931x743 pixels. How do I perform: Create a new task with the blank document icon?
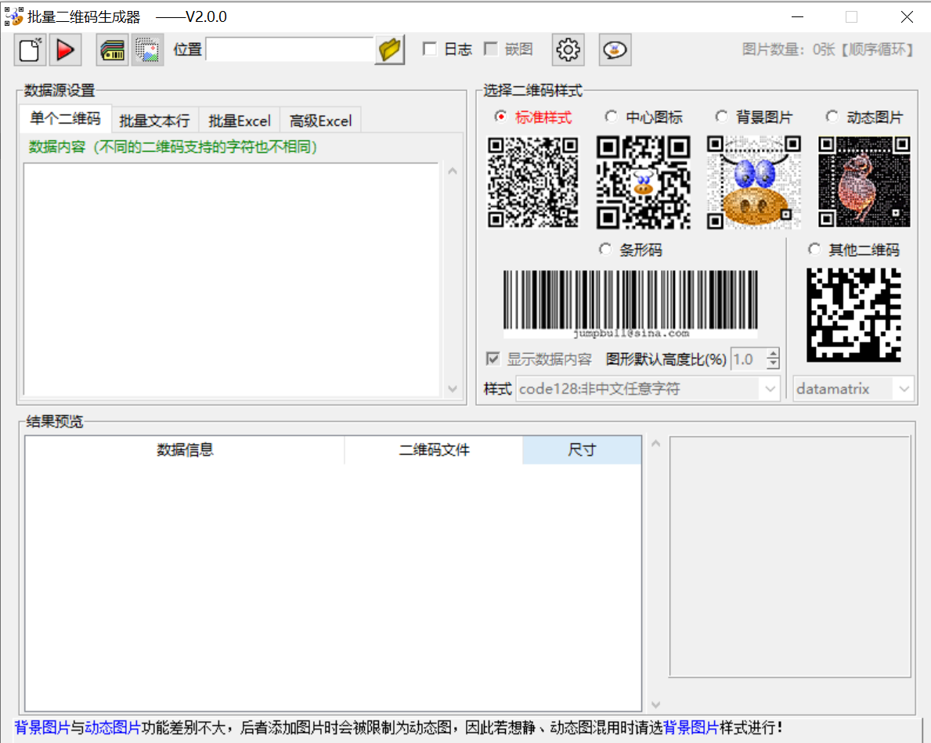coord(29,49)
